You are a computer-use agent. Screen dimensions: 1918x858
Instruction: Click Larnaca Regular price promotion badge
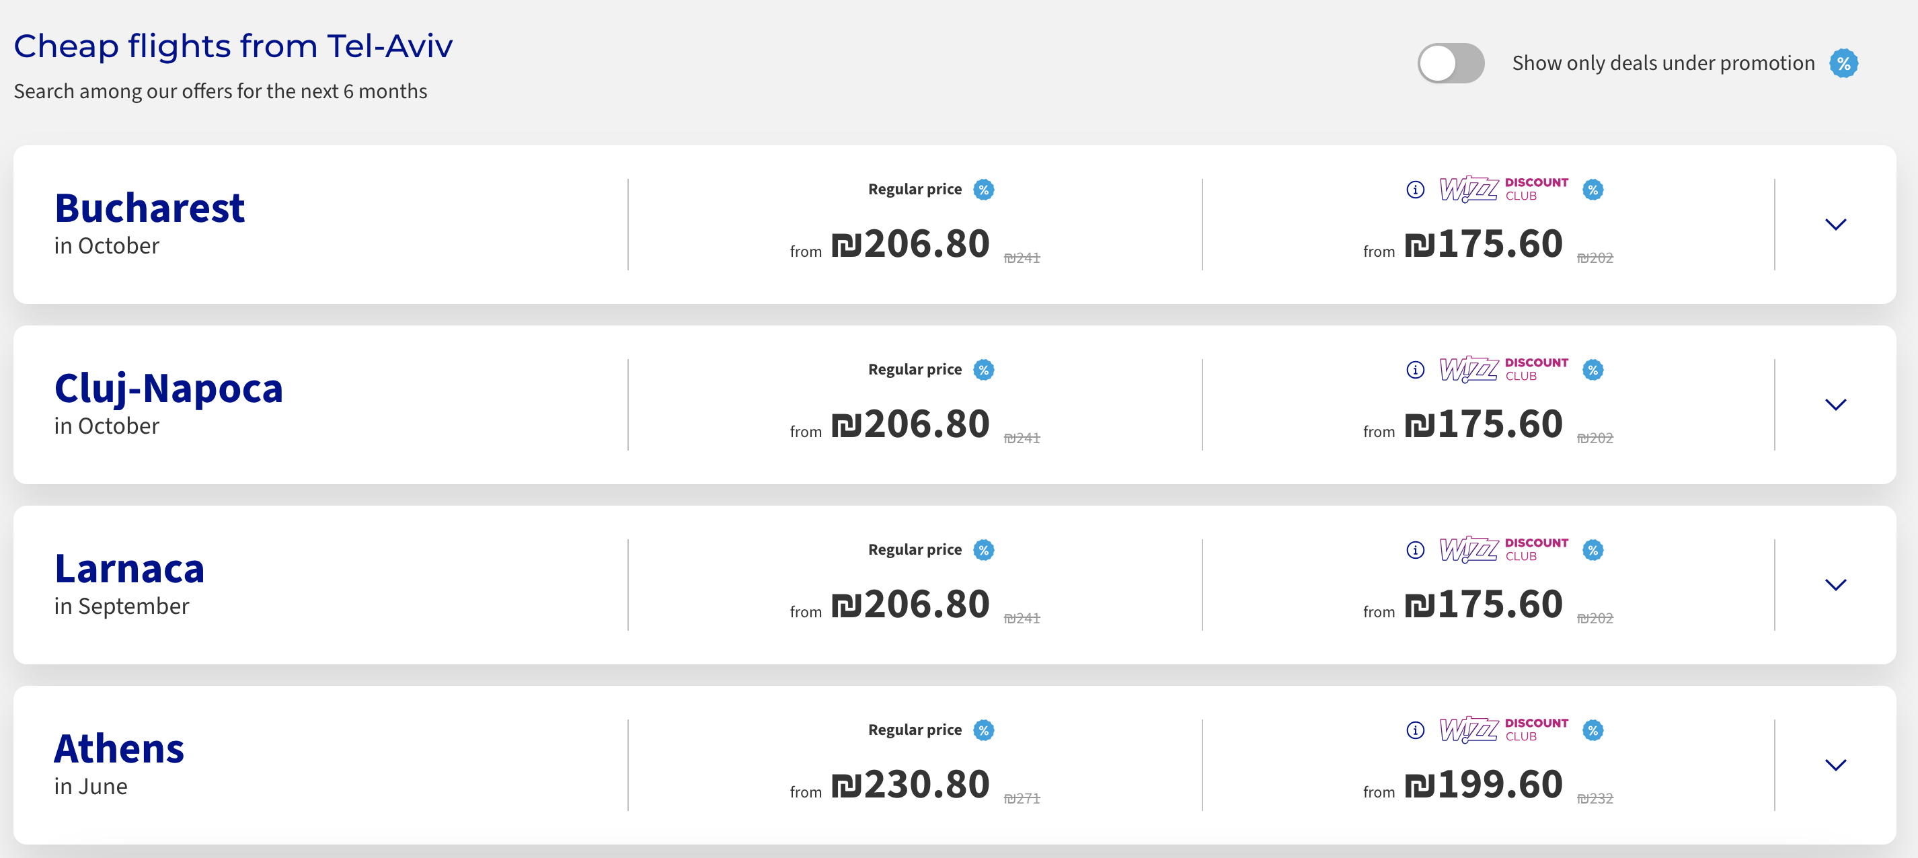984,550
